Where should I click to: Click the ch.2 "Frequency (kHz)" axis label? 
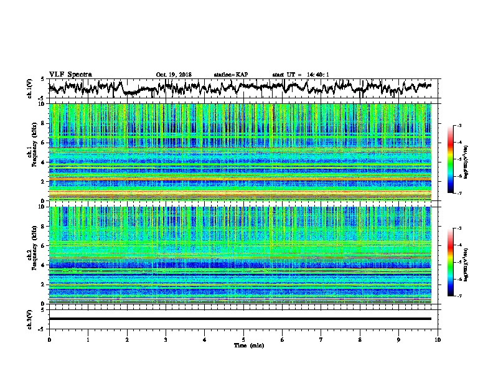point(34,248)
